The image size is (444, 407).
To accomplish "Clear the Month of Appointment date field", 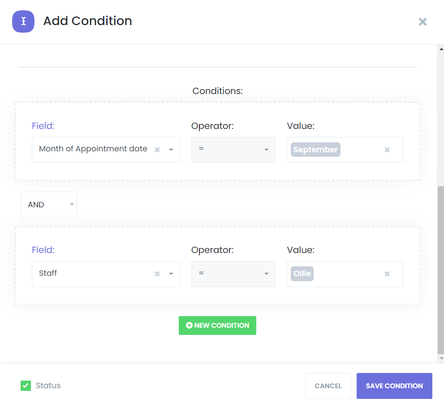I will tap(157, 150).
